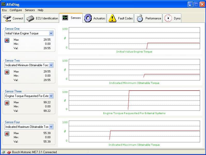Click the Connect tab drive icon

(x=7, y=18)
